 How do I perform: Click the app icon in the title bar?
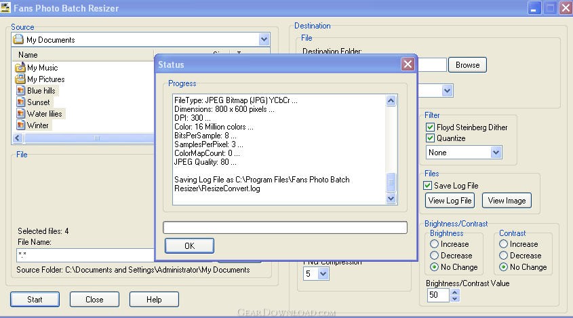point(5,7)
